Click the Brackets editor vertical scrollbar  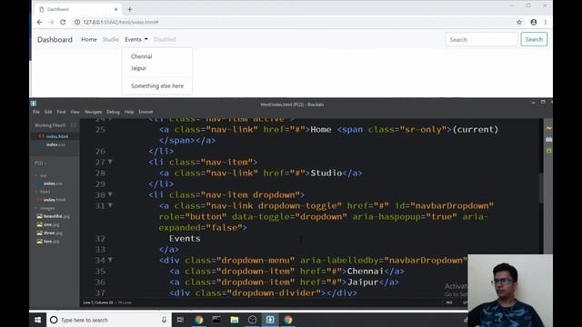(x=541, y=187)
